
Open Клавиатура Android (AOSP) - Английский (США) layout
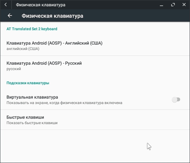(95, 46)
